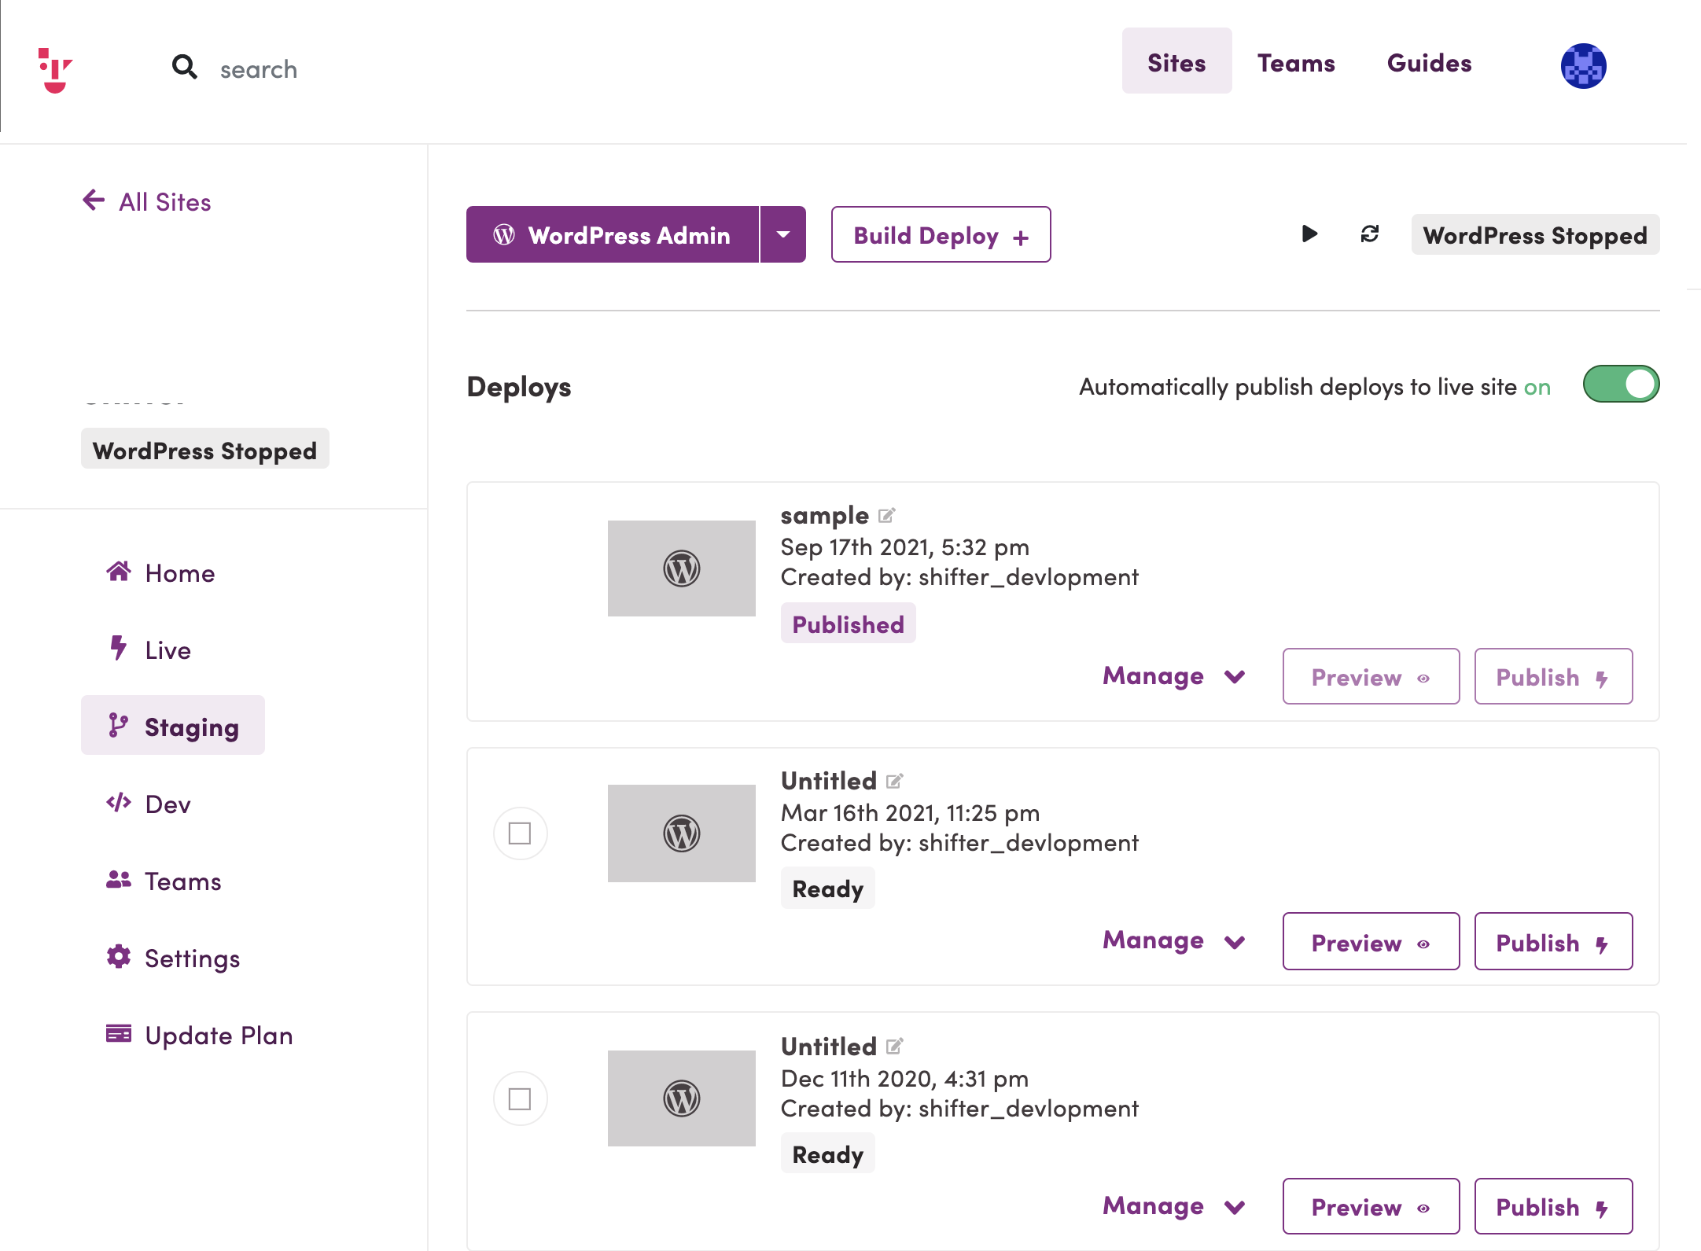The width and height of the screenshot is (1701, 1251).
Task: Edit name of Mar 16th Untitled deploy
Action: click(x=895, y=782)
